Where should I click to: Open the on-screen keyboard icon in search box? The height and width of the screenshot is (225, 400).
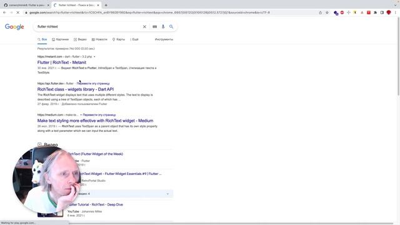154,26
